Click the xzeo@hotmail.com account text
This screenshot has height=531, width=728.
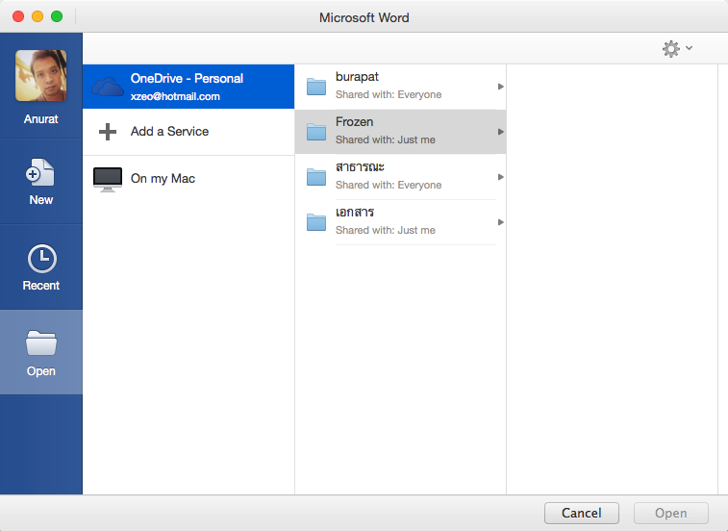[x=175, y=96]
